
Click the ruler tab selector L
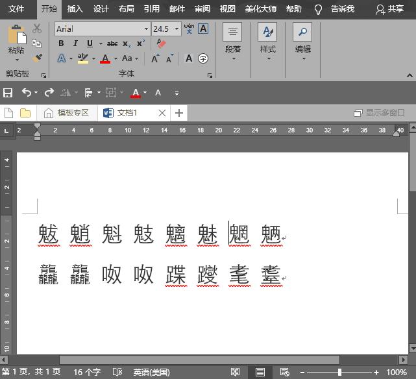(x=6, y=130)
